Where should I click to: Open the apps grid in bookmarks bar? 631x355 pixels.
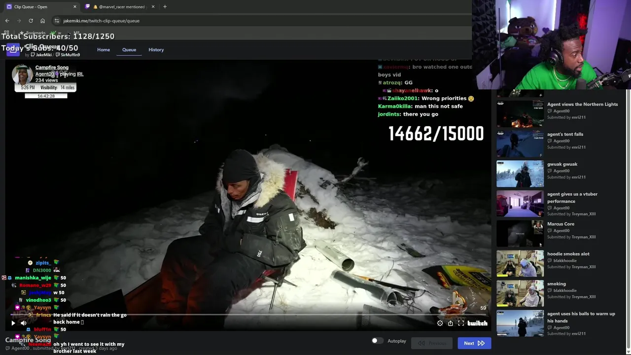click(x=6, y=33)
